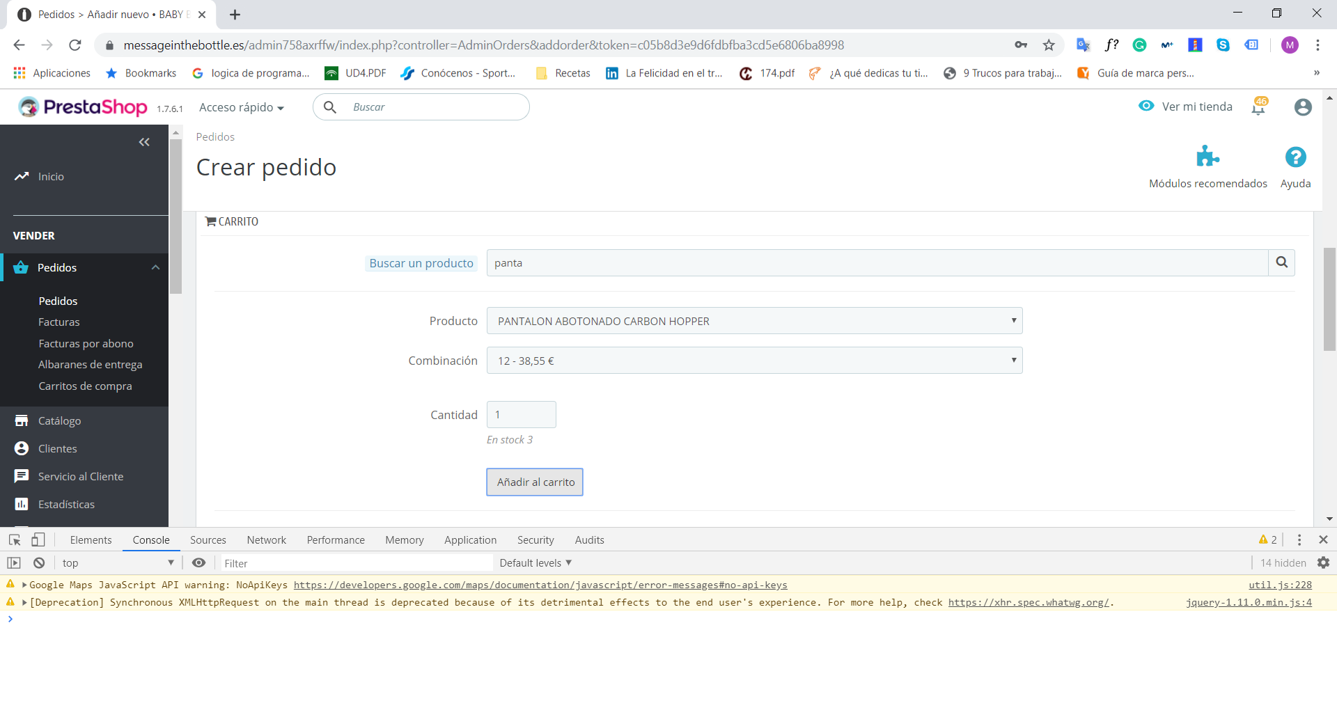
Task: Open the Producto dropdown
Action: click(x=754, y=321)
